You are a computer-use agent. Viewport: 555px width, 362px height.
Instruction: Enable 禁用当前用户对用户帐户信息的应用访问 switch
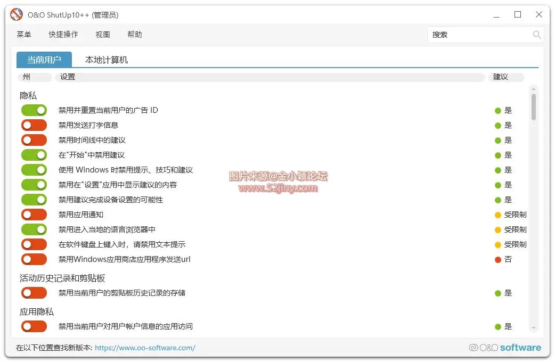pyautogui.click(x=34, y=326)
